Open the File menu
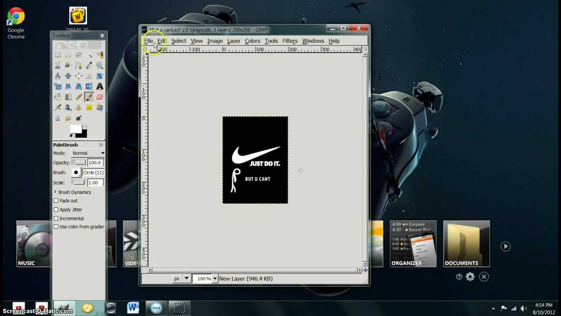This screenshot has height=316, width=561. tap(149, 41)
